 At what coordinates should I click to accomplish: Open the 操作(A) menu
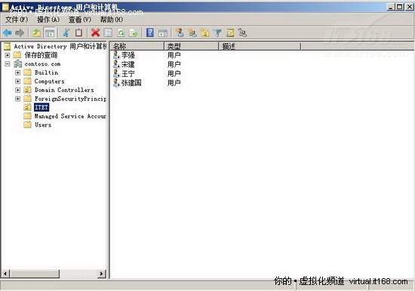pyautogui.click(x=48, y=20)
